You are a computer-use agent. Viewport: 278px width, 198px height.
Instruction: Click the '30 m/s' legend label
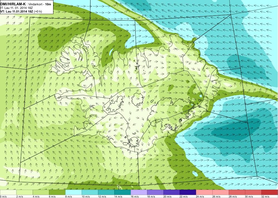tap(249, 197)
